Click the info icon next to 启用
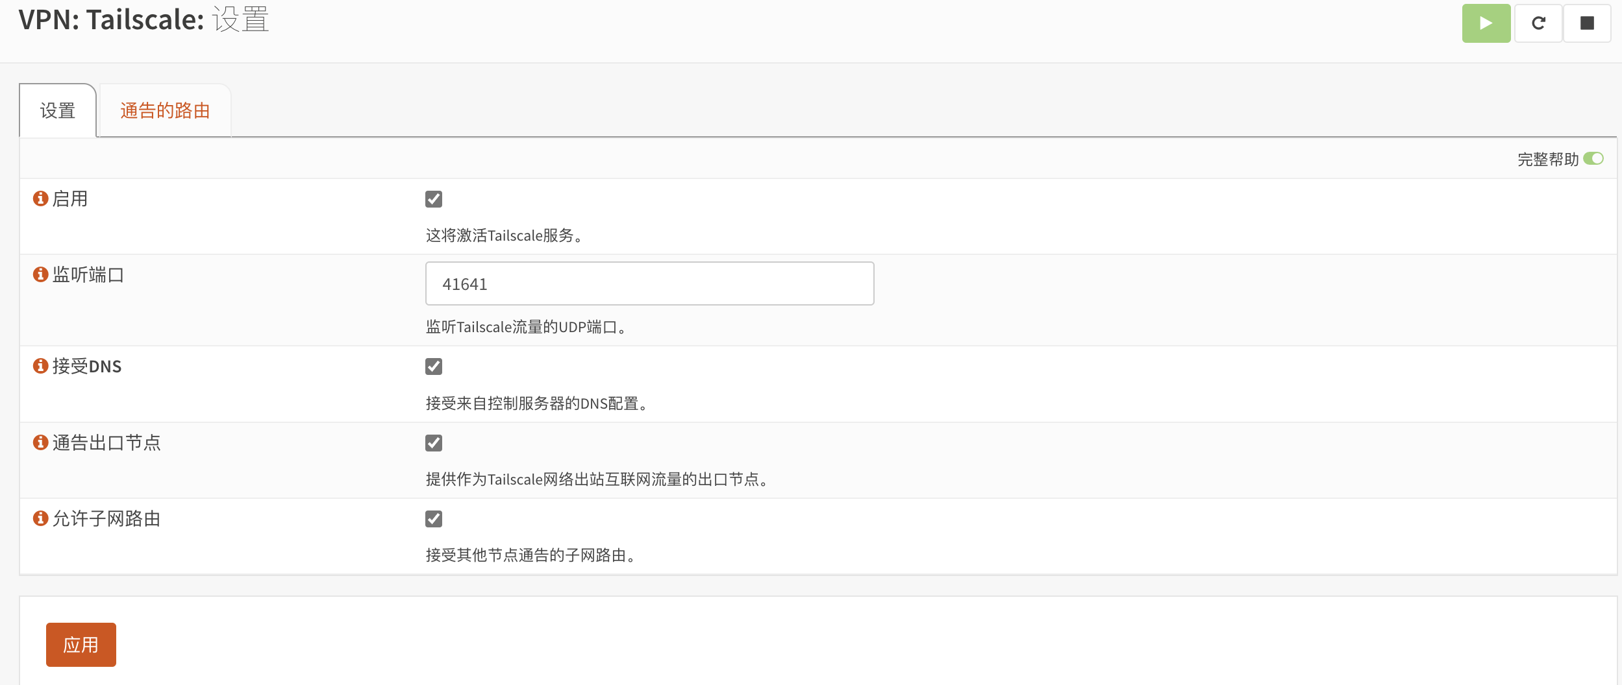Viewport: 1622px width, 685px height. pyautogui.click(x=41, y=198)
